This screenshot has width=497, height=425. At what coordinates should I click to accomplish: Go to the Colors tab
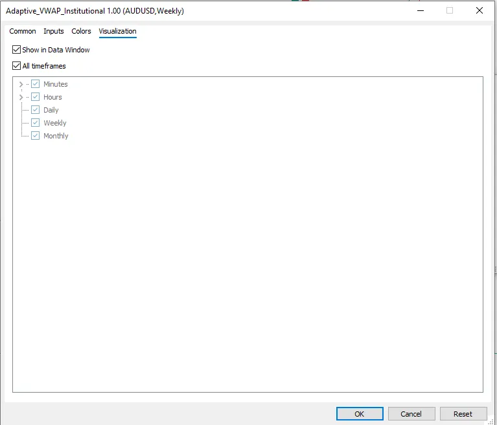(x=81, y=31)
